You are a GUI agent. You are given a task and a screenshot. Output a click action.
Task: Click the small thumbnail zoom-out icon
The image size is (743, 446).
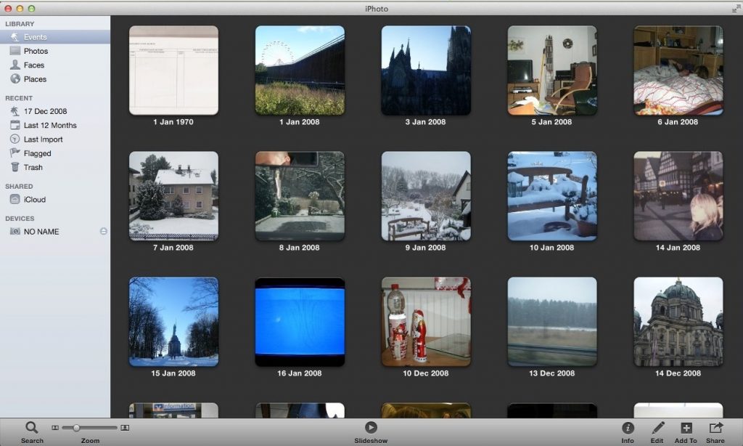[x=55, y=428]
